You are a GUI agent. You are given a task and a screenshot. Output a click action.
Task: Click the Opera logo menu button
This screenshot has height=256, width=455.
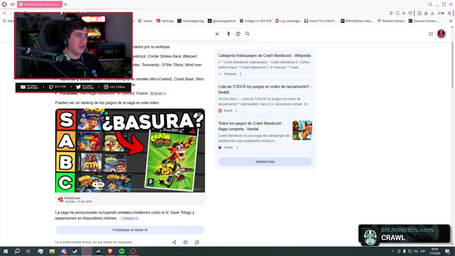pos(4,5)
